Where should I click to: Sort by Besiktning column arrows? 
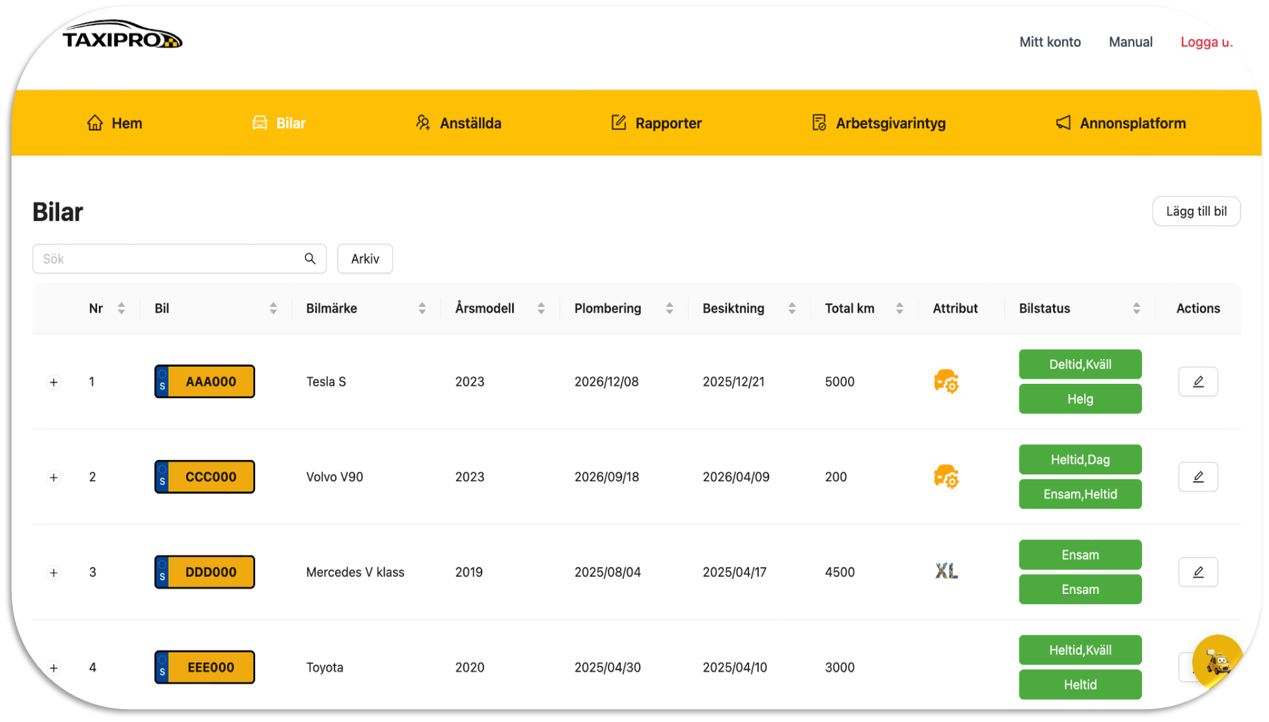792,308
